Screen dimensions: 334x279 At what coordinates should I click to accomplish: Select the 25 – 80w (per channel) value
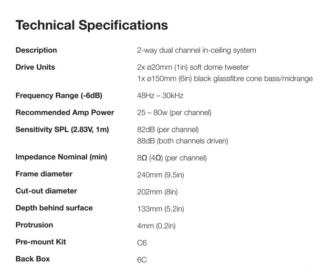click(x=174, y=113)
